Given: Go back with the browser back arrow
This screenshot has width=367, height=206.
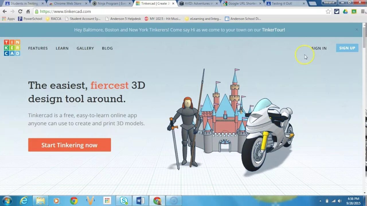Looking at the screenshot, I should [5, 11].
